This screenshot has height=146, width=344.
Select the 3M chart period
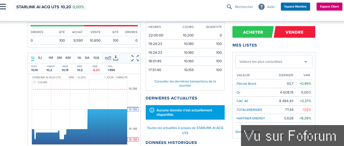[x=59, y=58]
